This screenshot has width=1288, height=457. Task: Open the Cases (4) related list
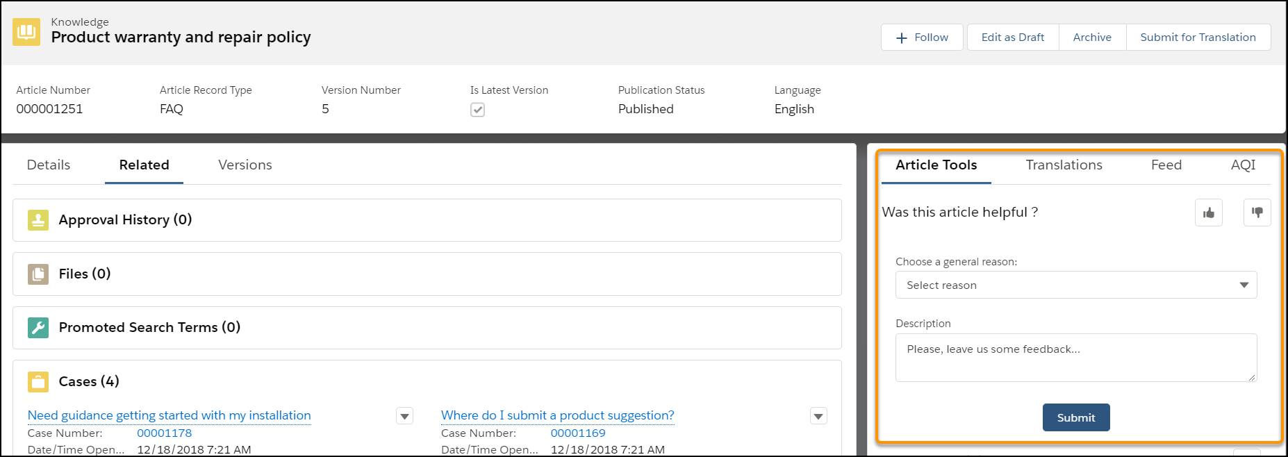pos(89,381)
